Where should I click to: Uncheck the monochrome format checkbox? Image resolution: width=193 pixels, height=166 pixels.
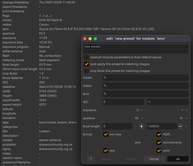tap(159, 142)
